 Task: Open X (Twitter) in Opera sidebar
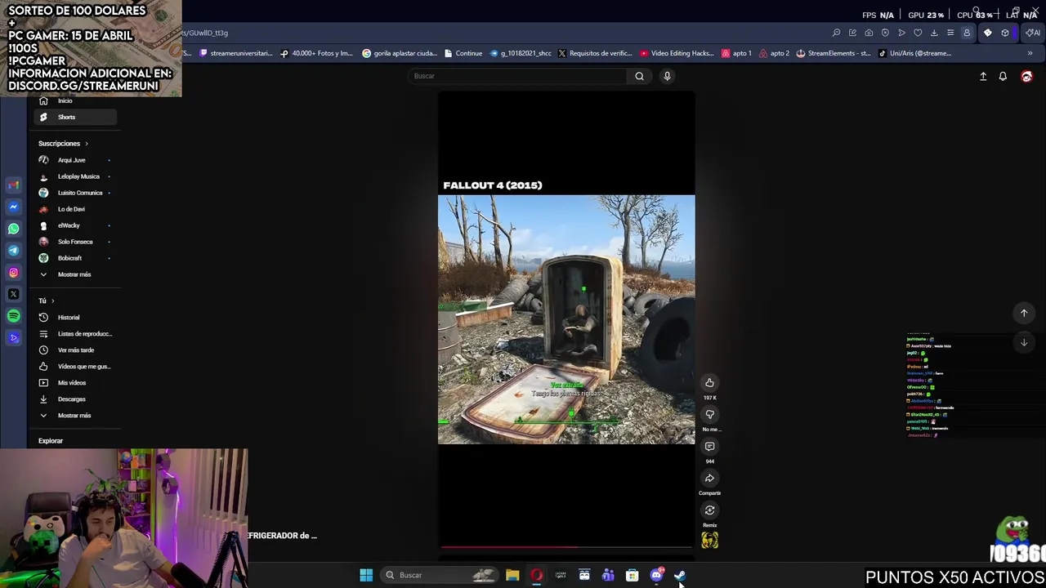13,294
